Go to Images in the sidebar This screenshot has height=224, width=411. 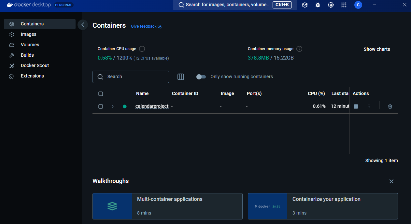tap(40, 34)
